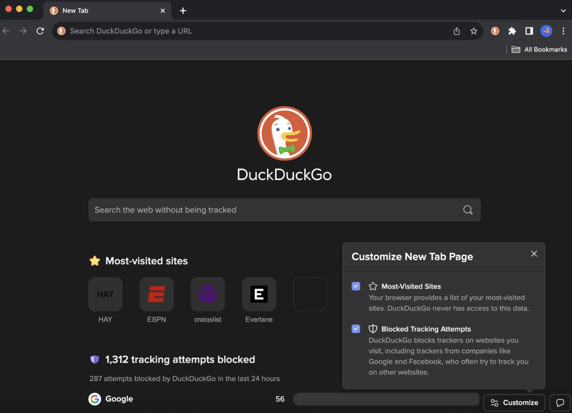
Task: Click the progress bar next to Google
Action: click(x=386, y=399)
